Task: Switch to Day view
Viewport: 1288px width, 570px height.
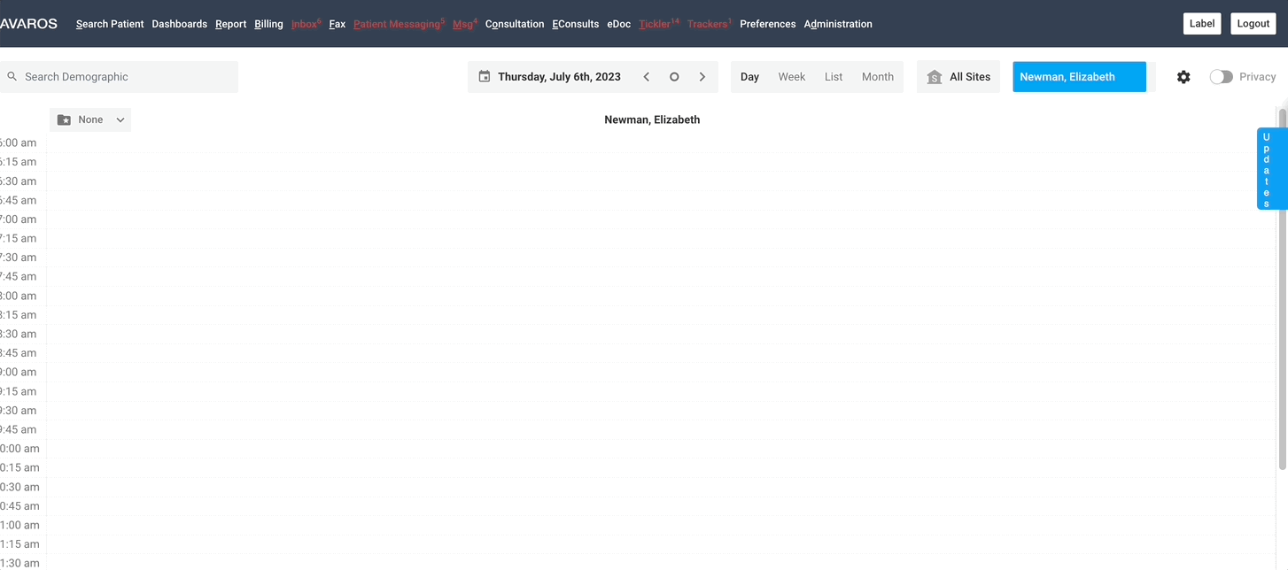Action: 749,77
